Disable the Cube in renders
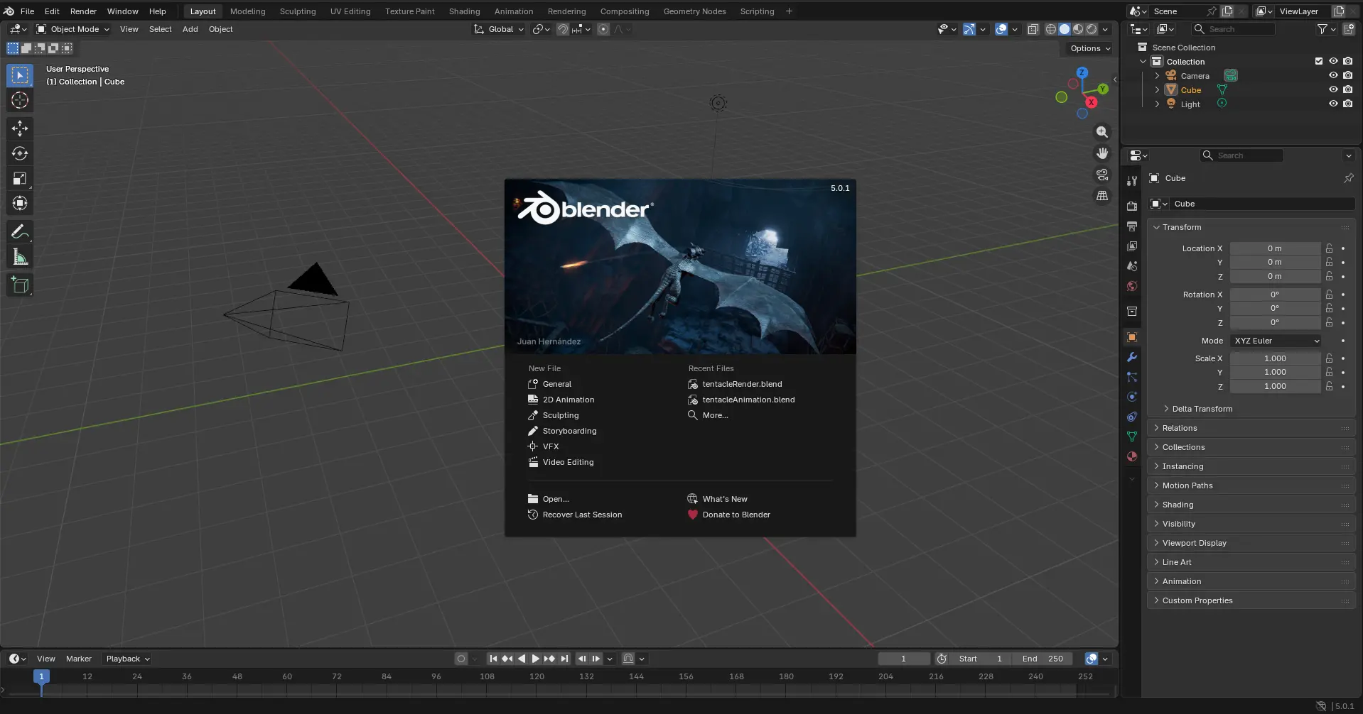The image size is (1363, 714). click(1347, 89)
